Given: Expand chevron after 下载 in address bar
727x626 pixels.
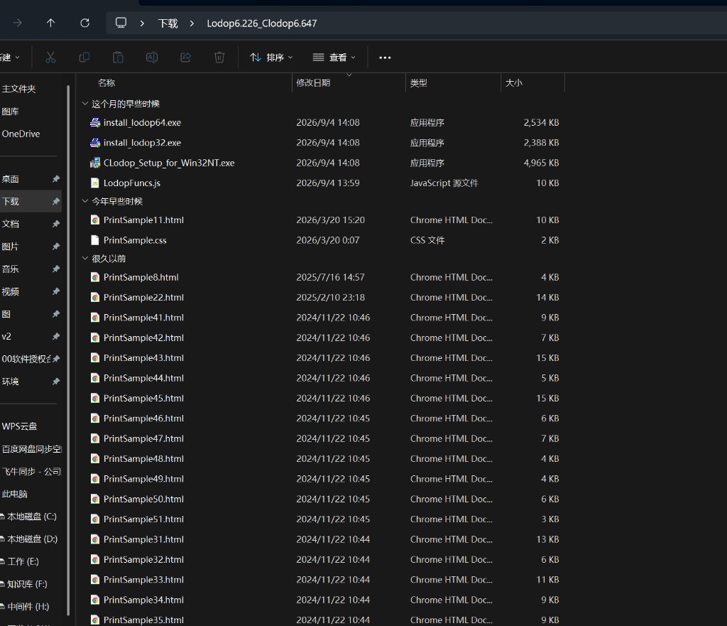Looking at the screenshot, I should pos(192,23).
